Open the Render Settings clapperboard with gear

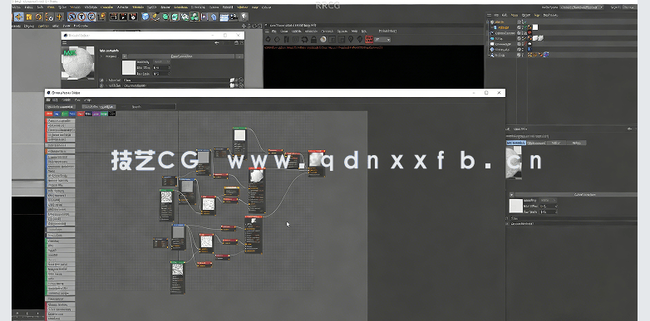click(133, 17)
